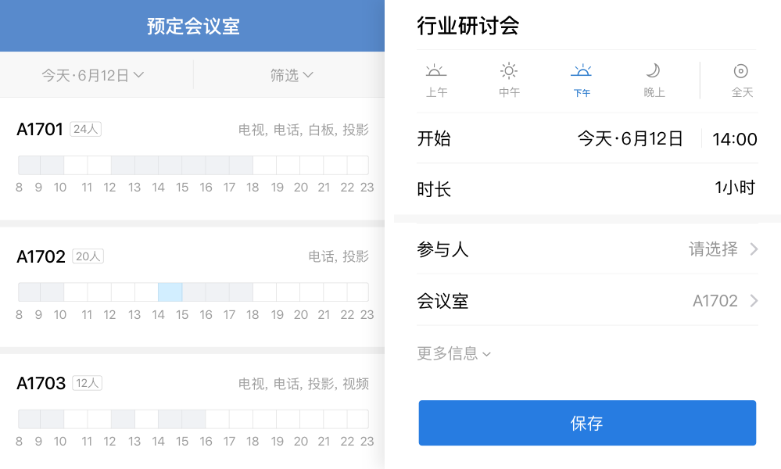The width and height of the screenshot is (781, 469).
Task: Click the 20人 capacity badge
Action: (x=88, y=256)
